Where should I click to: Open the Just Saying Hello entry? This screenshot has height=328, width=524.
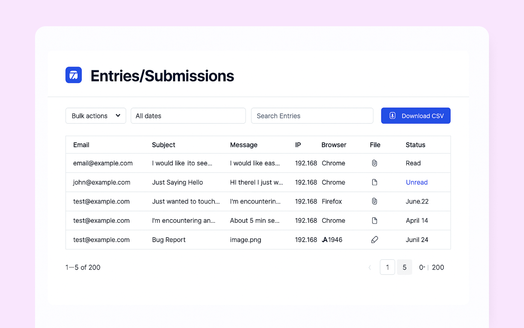(x=177, y=182)
